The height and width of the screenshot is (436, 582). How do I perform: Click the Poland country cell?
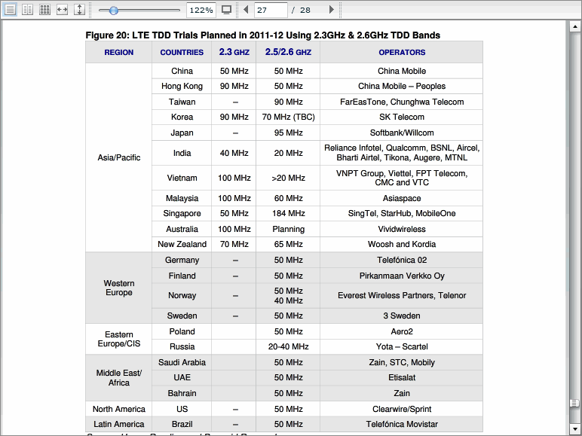pos(182,331)
